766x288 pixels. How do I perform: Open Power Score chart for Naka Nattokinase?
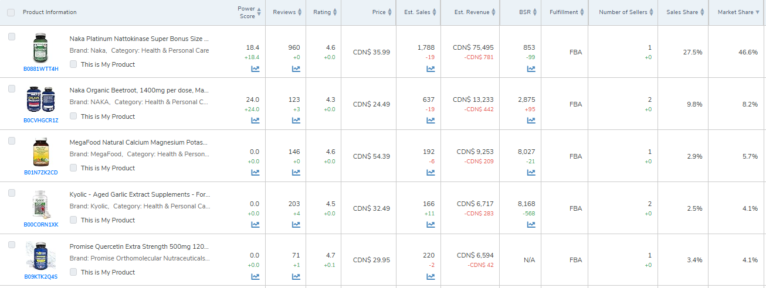[x=255, y=68]
